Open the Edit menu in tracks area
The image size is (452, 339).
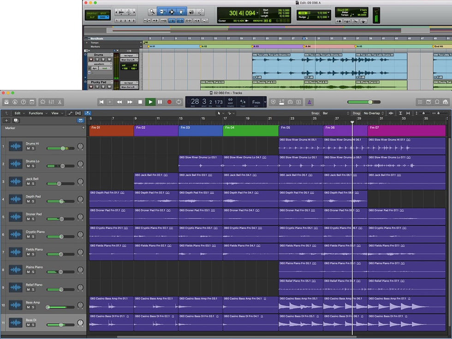(x=18, y=113)
